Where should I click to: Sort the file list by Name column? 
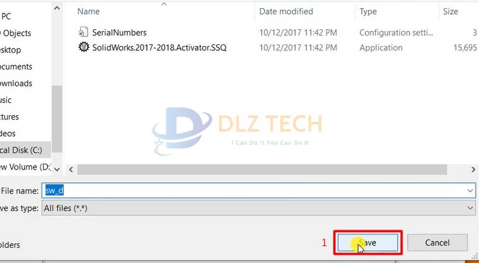88,12
